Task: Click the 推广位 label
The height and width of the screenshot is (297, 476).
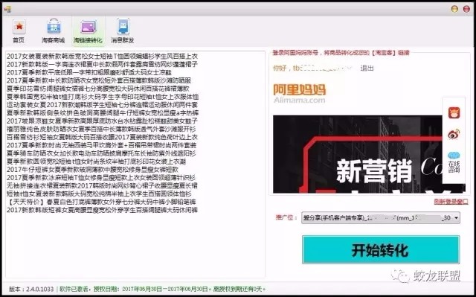Action: (x=286, y=217)
